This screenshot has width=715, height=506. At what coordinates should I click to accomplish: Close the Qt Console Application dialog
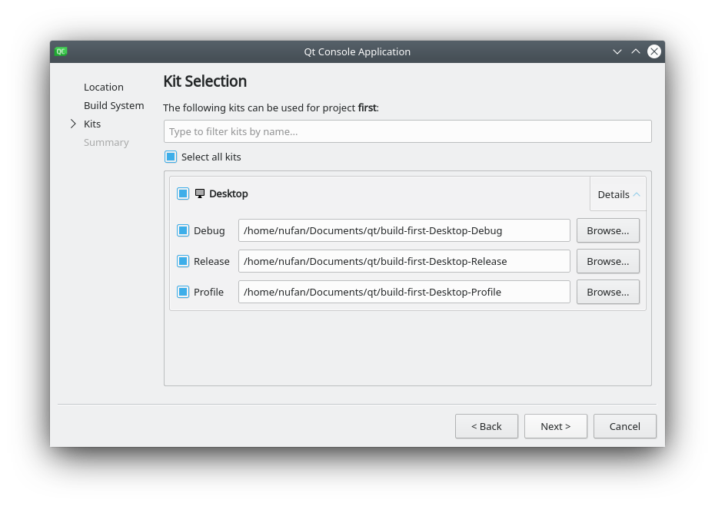coord(653,51)
